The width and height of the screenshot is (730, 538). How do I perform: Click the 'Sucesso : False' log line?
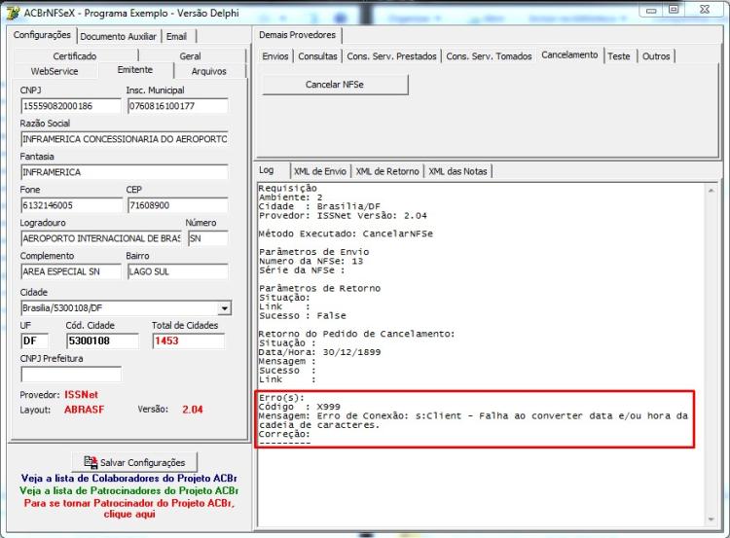[303, 316]
